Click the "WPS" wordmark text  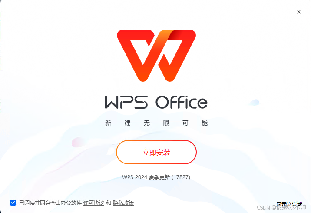click(126, 102)
